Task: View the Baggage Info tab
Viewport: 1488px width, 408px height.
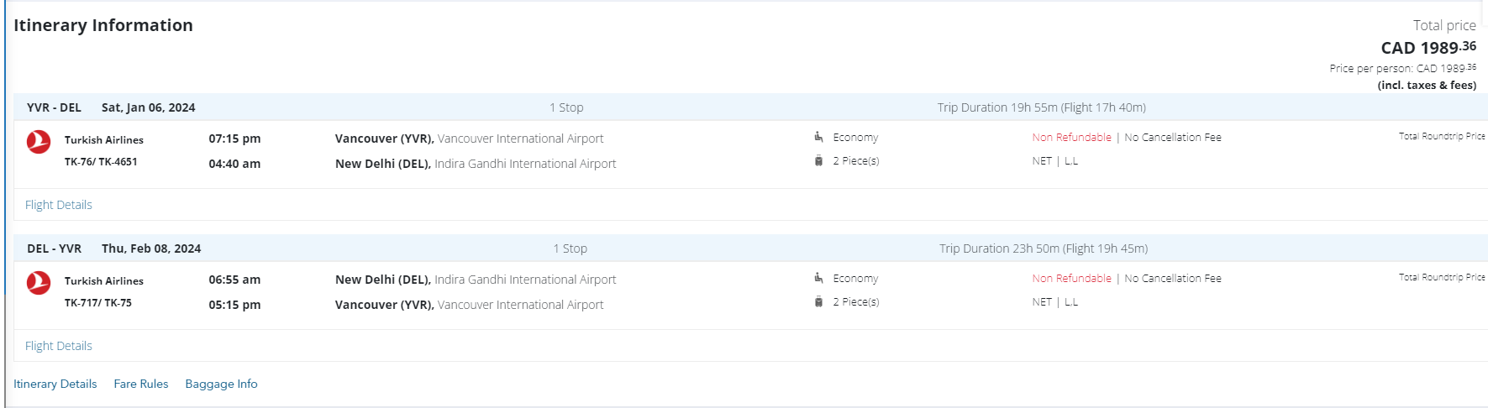Action: pos(221,384)
